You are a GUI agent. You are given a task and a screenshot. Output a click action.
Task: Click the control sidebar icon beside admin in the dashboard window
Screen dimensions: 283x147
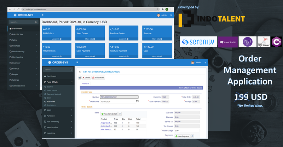pyautogui.click(x=171, y=15)
